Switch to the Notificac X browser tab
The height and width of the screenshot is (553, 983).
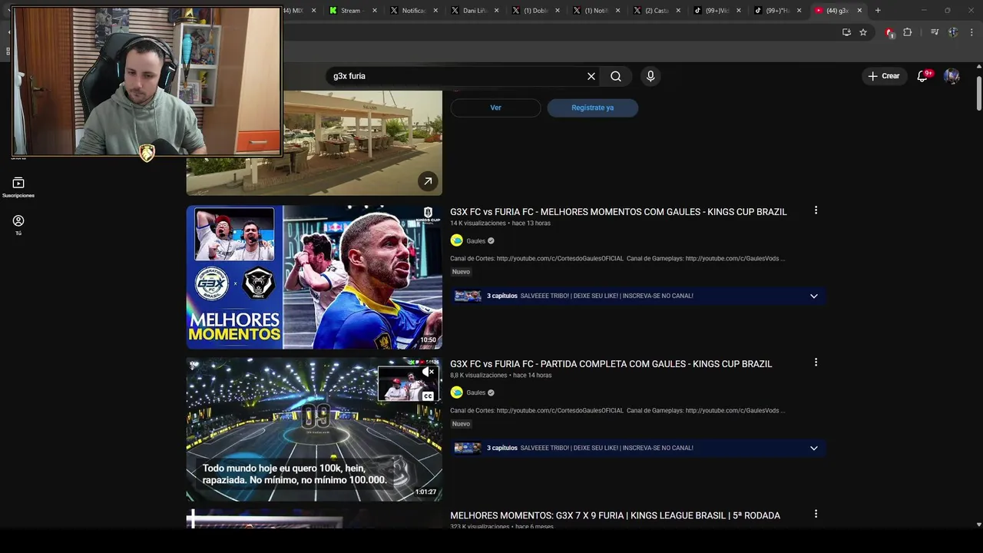[x=414, y=11]
